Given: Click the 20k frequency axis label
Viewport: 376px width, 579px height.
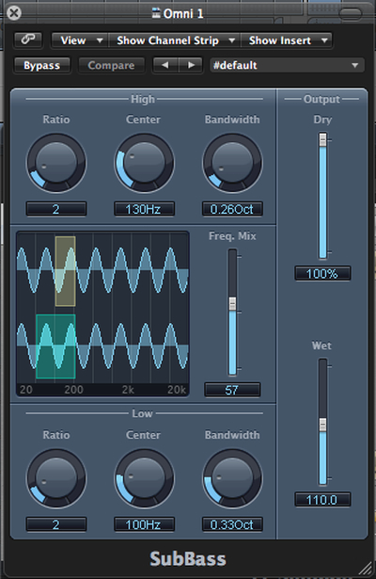Looking at the screenshot, I should click(x=177, y=390).
